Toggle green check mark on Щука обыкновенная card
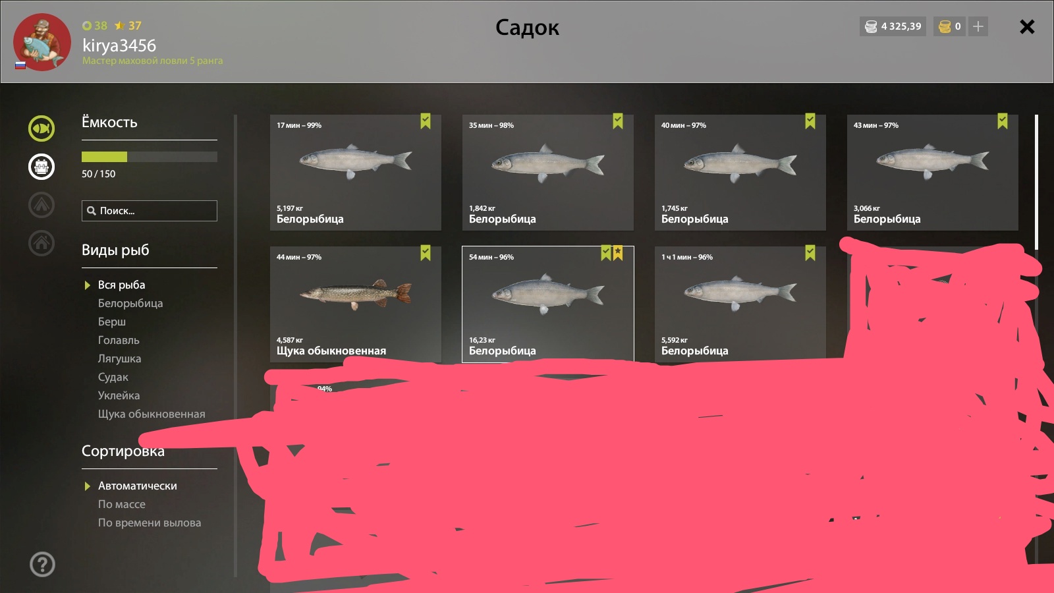 pyautogui.click(x=426, y=253)
